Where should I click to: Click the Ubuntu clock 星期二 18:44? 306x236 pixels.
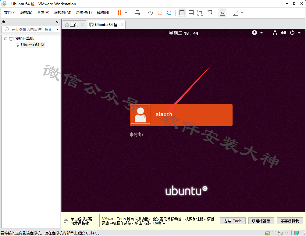coord(183,33)
